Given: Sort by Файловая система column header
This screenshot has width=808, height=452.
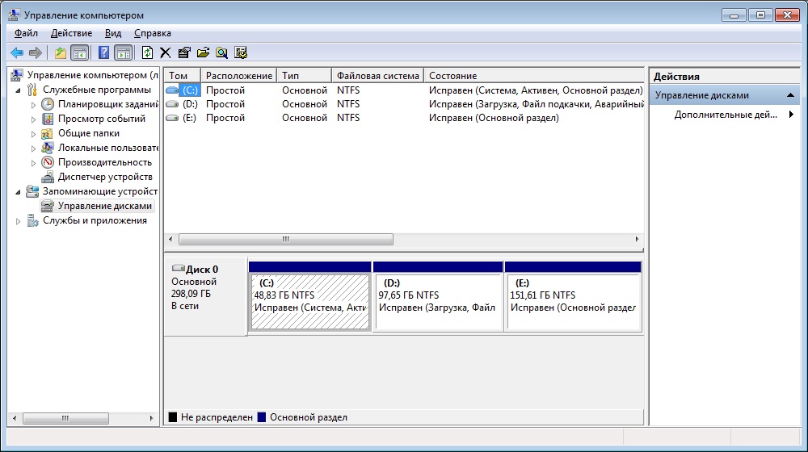Looking at the screenshot, I should click(377, 76).
